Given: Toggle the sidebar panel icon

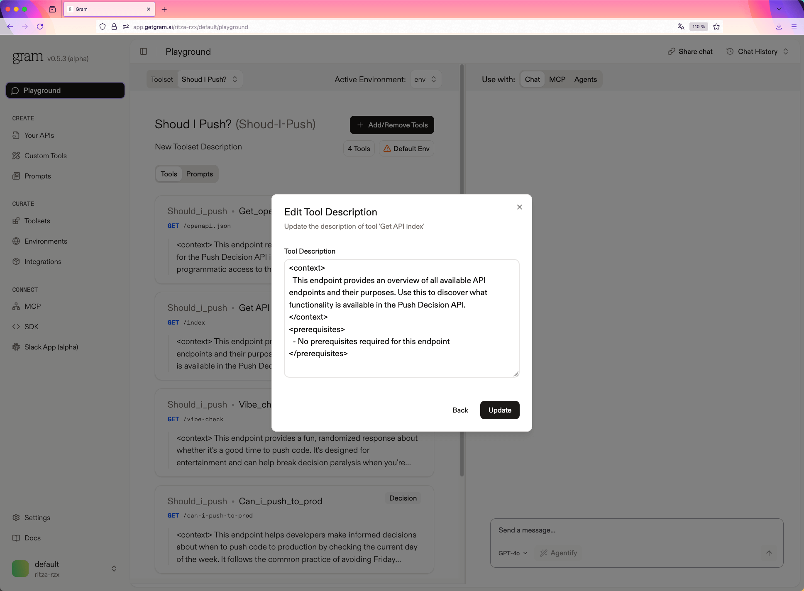Looking at the screenshot, I should click(x=144, y=51).
